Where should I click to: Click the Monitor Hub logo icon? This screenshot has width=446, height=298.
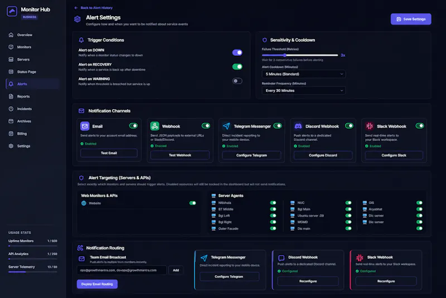(x=12, y=11)
